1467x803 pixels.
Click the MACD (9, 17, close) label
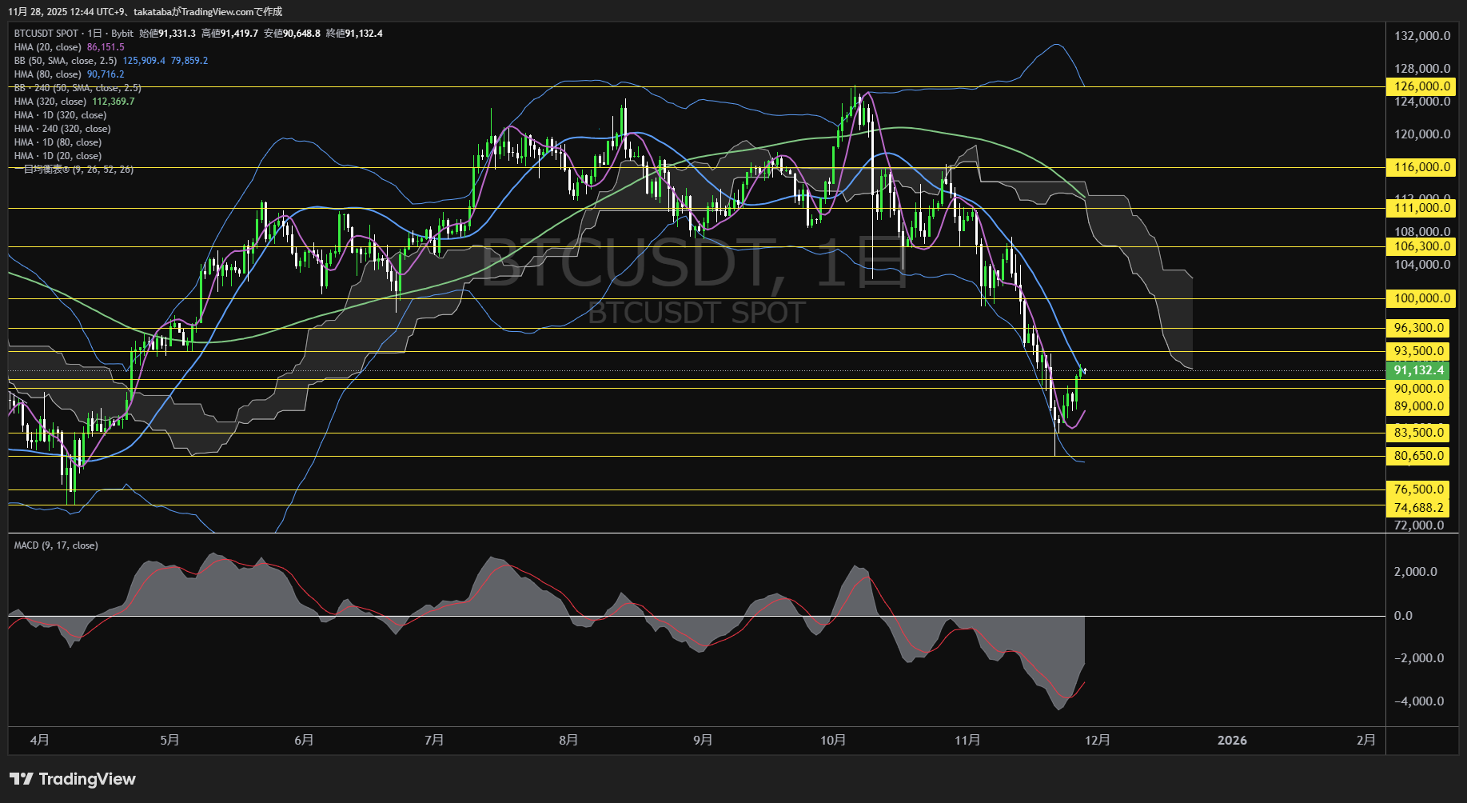click(x=56, y=545)
